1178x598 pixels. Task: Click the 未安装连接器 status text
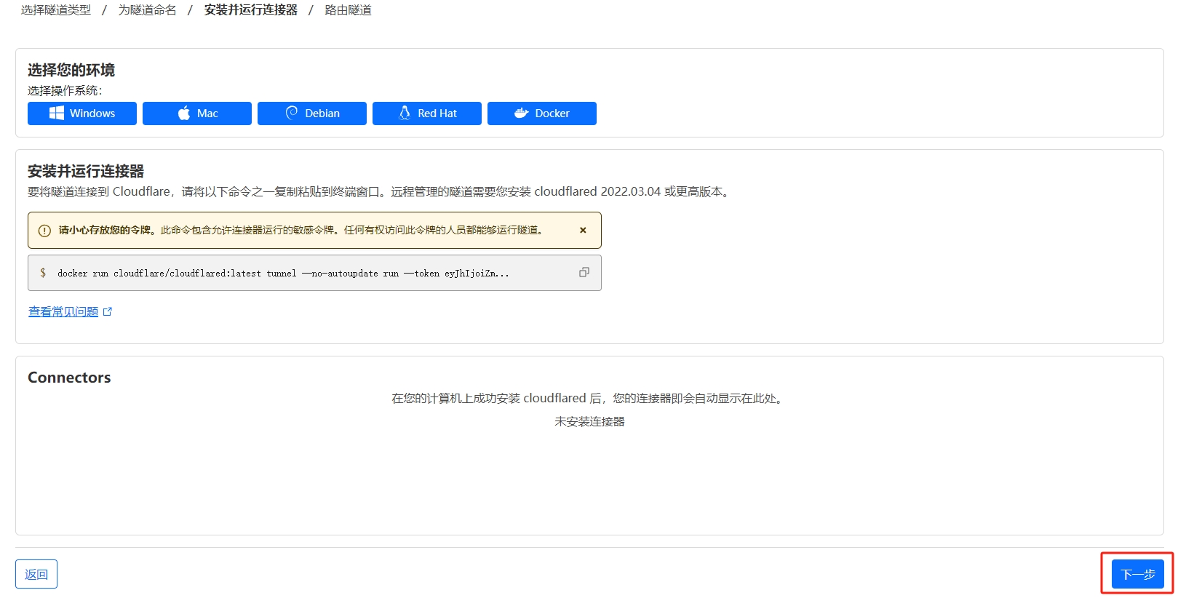pos(589,421)
